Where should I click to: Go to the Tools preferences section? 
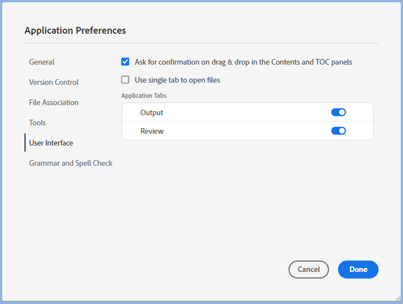(x=38, y=122)
